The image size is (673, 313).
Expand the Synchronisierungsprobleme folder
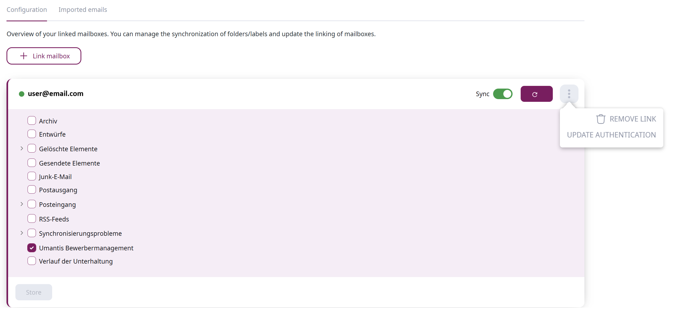pyautogui.click(x=22, y=233)
